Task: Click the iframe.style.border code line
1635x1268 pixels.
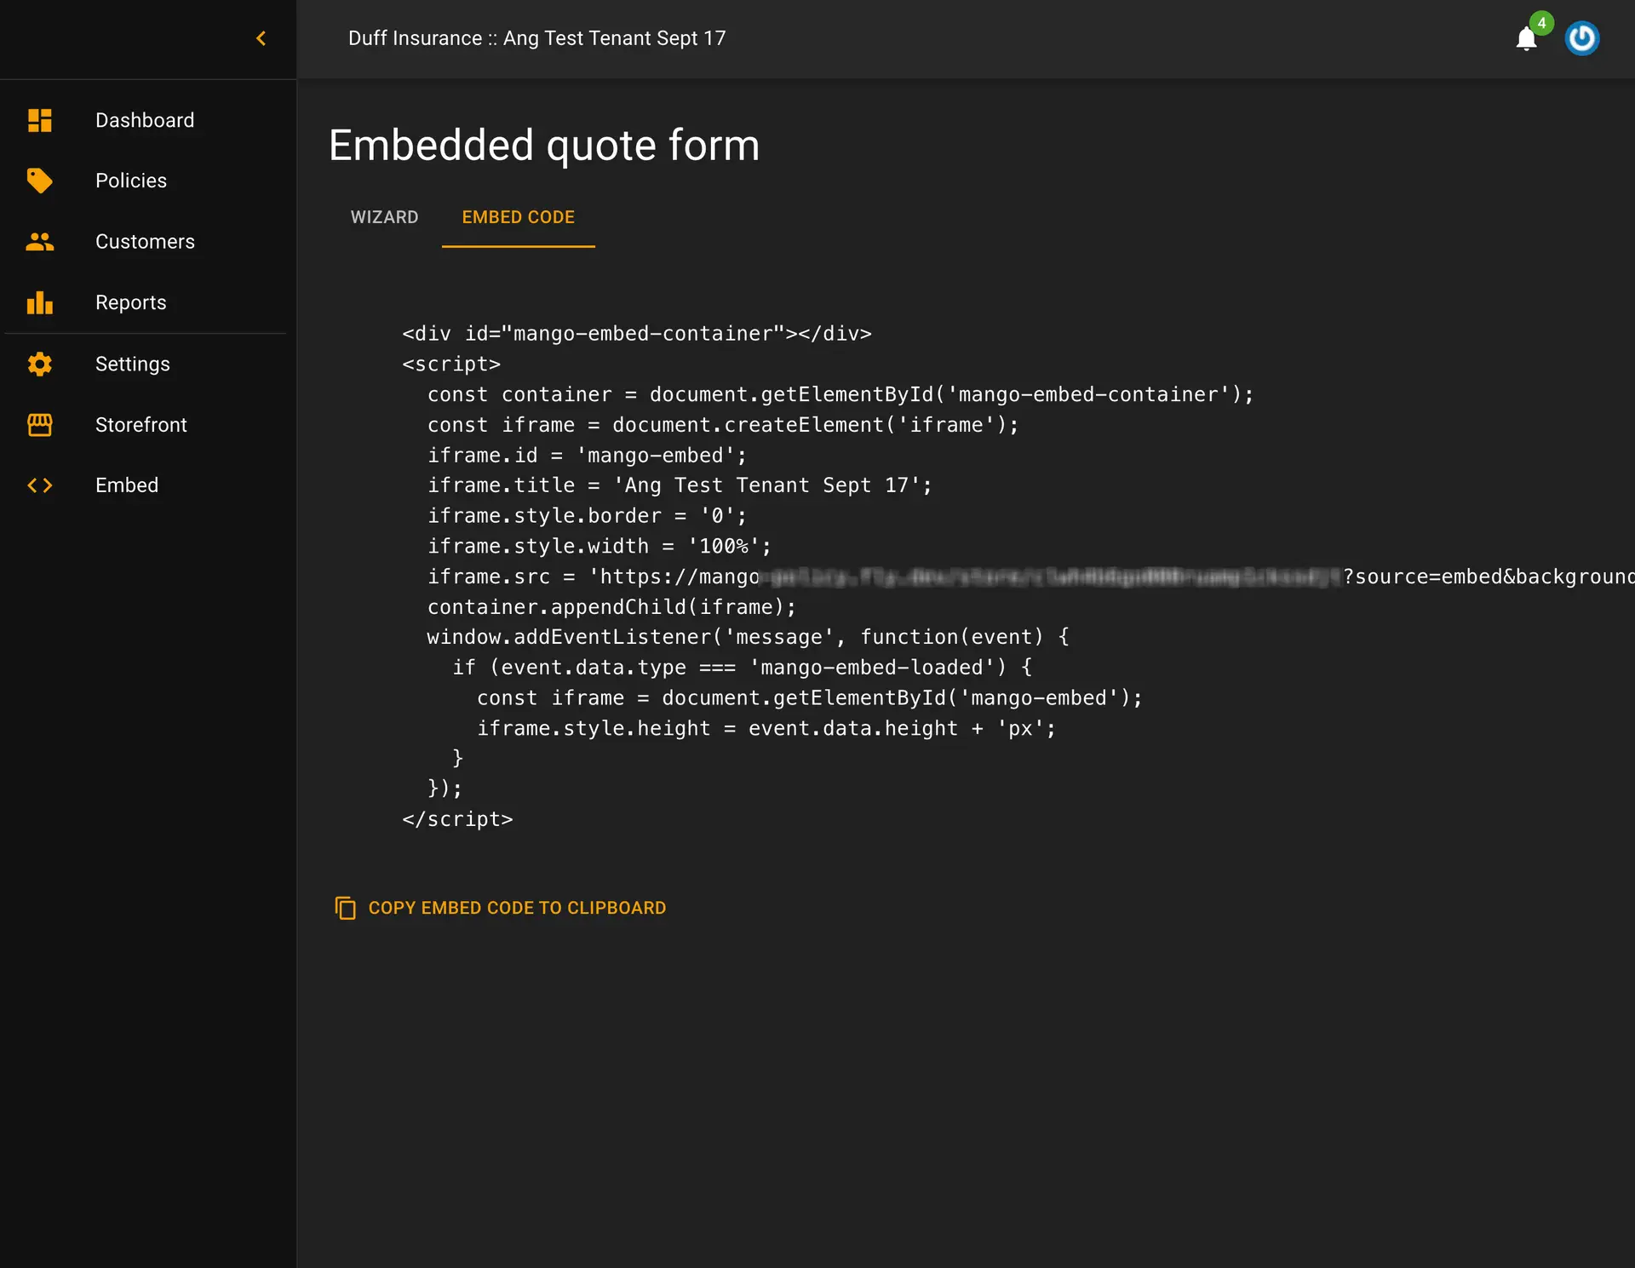Action: click(587, 516)
